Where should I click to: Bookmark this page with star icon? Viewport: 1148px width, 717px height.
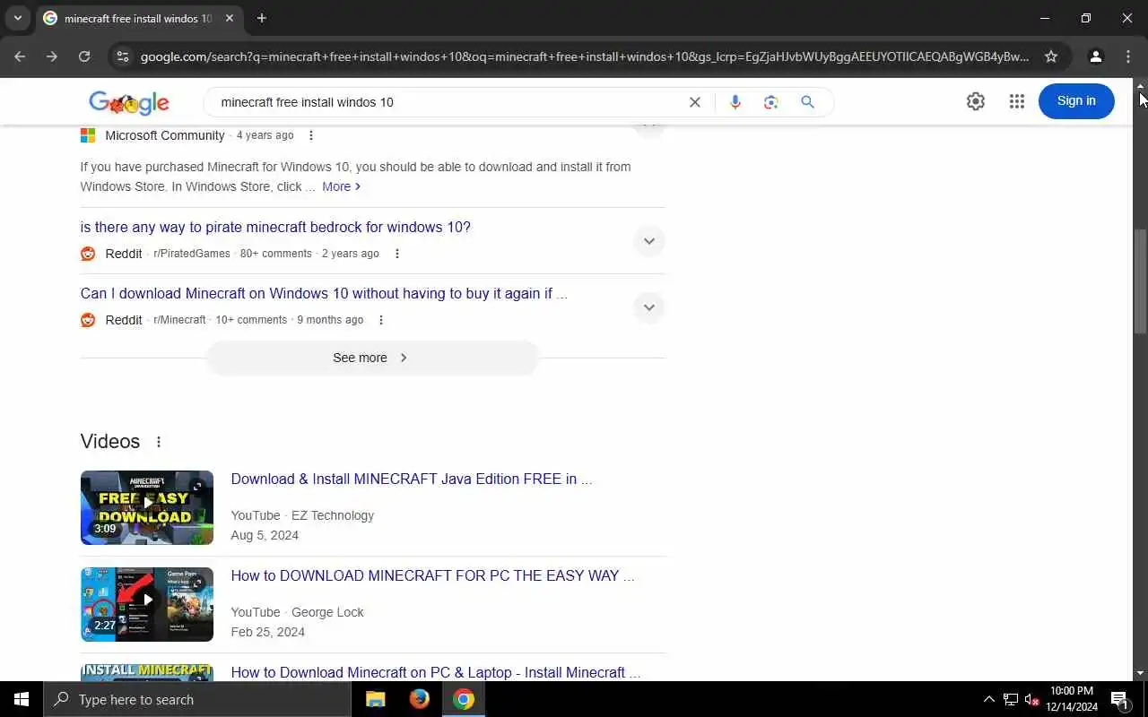(1051, 56)
